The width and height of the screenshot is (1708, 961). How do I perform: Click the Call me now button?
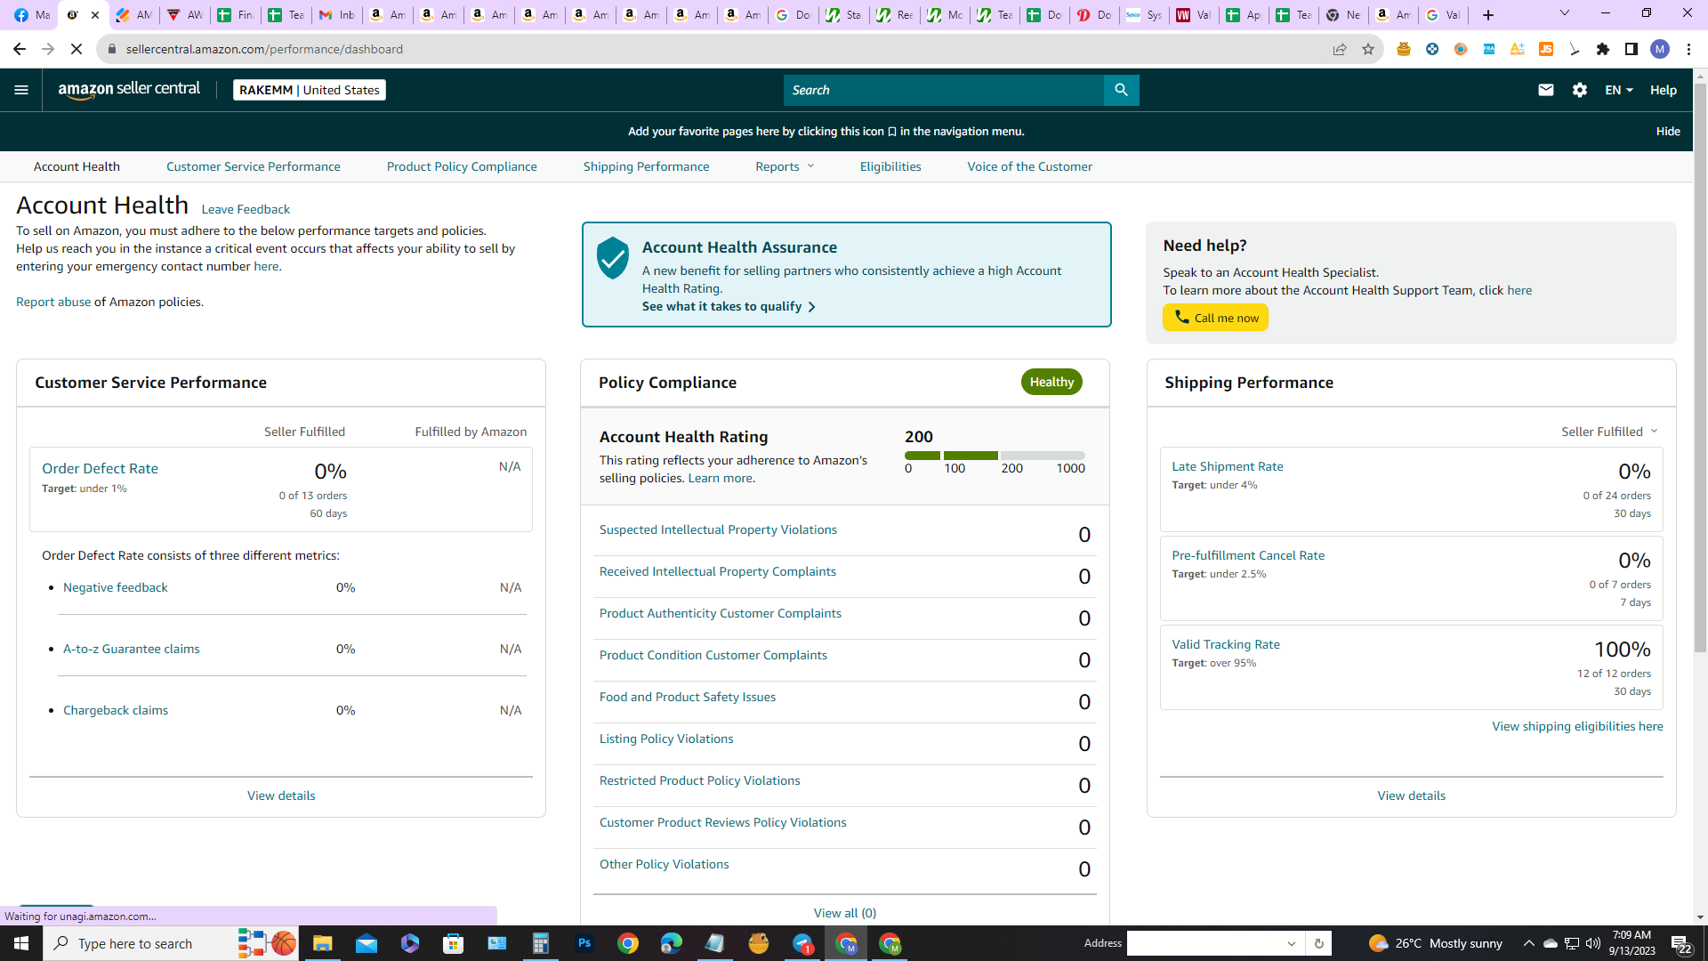[1215, 318]
